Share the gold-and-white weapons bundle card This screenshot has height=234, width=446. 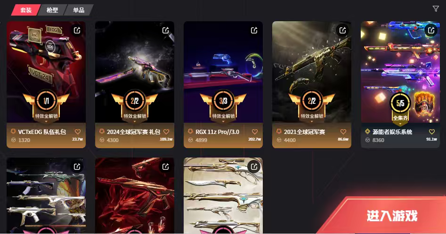(x=254, y=167)
